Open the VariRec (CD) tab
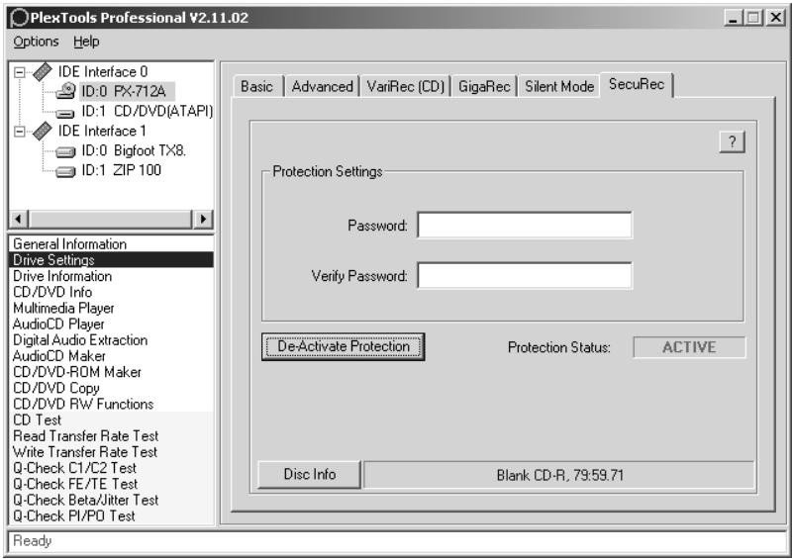793x559 pixels. pyautogui.click(x=405, y=86)
